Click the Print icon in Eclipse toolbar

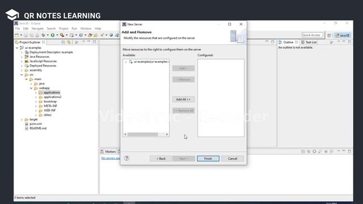tap(37, 35)
